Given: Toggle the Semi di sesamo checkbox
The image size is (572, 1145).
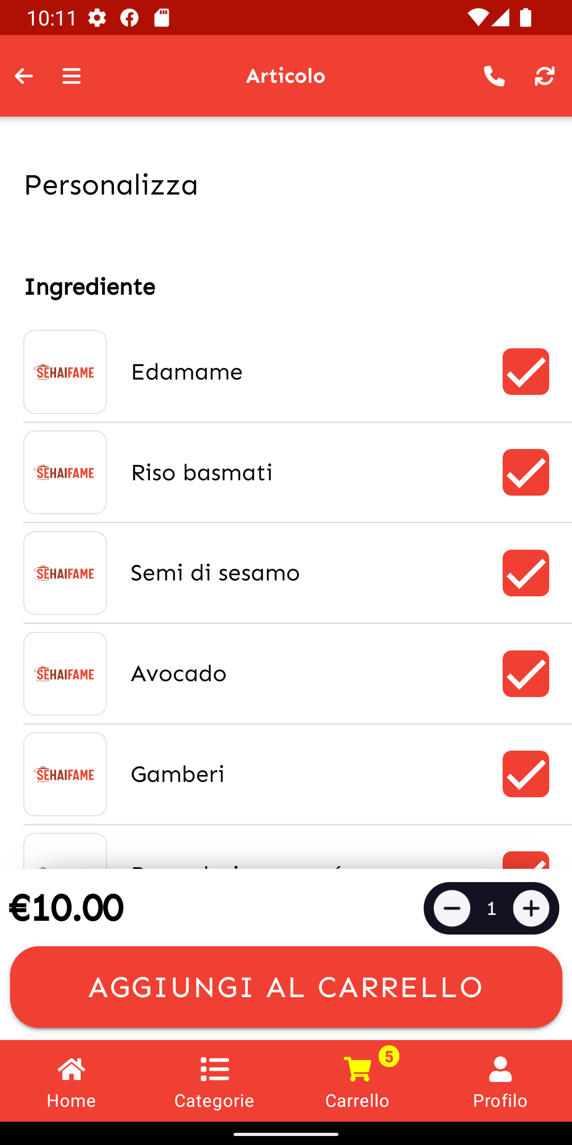Looking at the screenshot, I should click(x=525, y=573).
